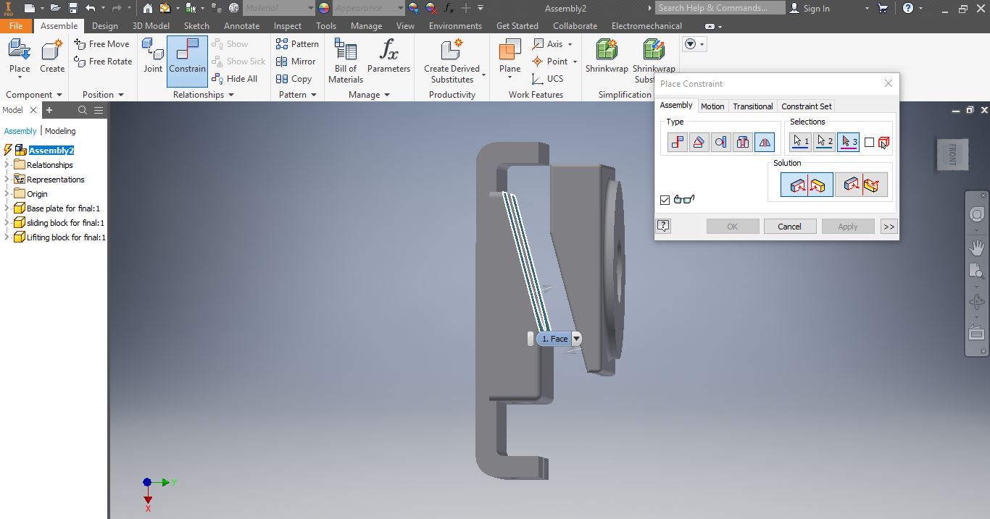
Task: Open the 3D Model ribbon tab
Action: [x=151, y=26]
